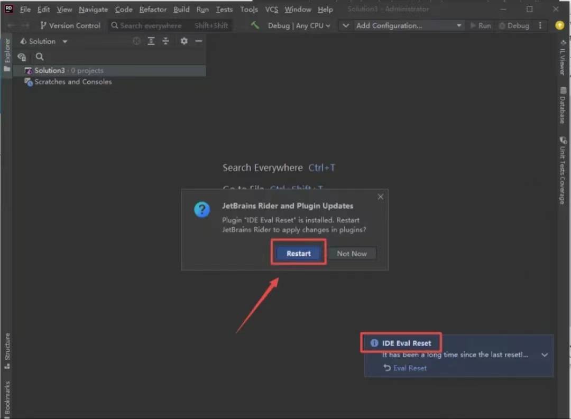Click the "It has been a long time" message
This screenshot has width=571, height=419.
point(455,355)
